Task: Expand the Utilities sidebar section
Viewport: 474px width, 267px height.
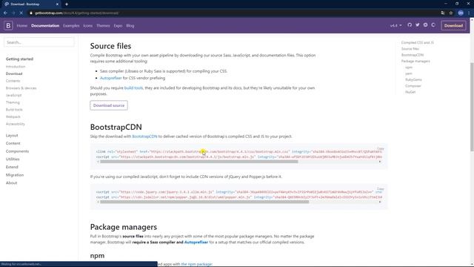Action: tap(13, 159)
